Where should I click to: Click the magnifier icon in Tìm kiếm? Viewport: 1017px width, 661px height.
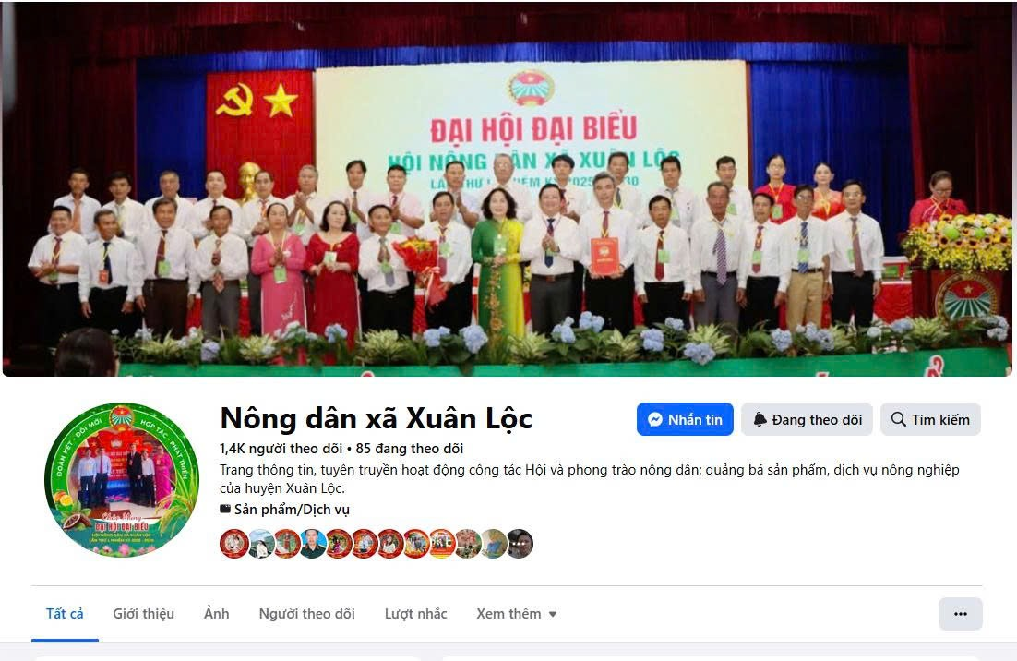tap(898, 419)
